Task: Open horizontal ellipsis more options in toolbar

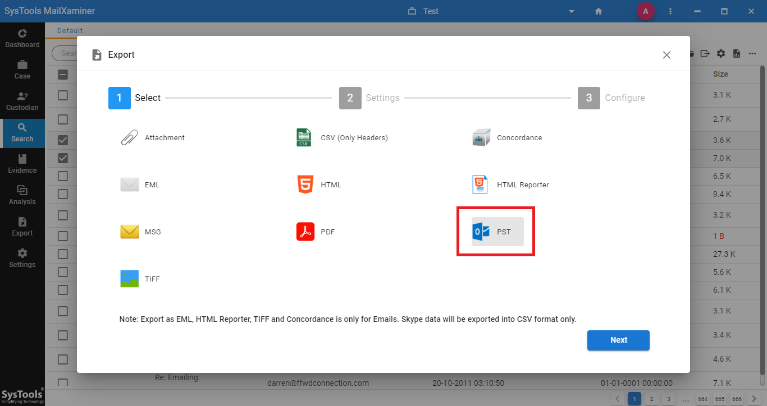Action: [x=752, y=53]
